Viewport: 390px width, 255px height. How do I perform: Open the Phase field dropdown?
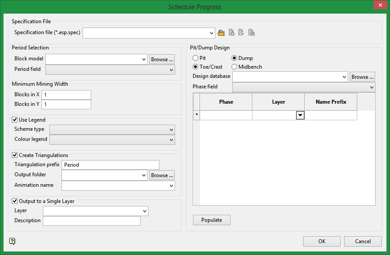click(x=372, y=87)
